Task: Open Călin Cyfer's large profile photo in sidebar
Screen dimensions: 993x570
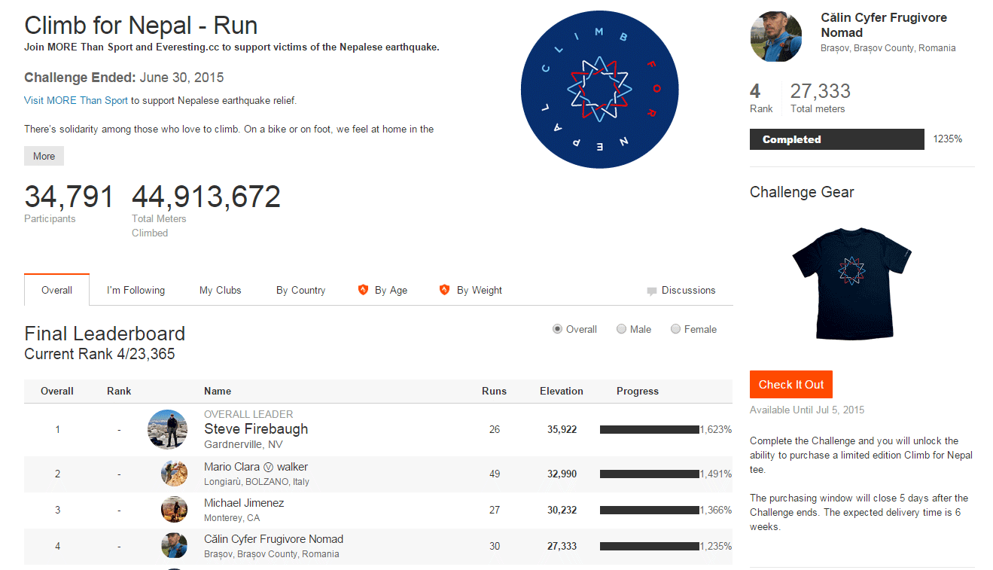Action: pos(775,37)
